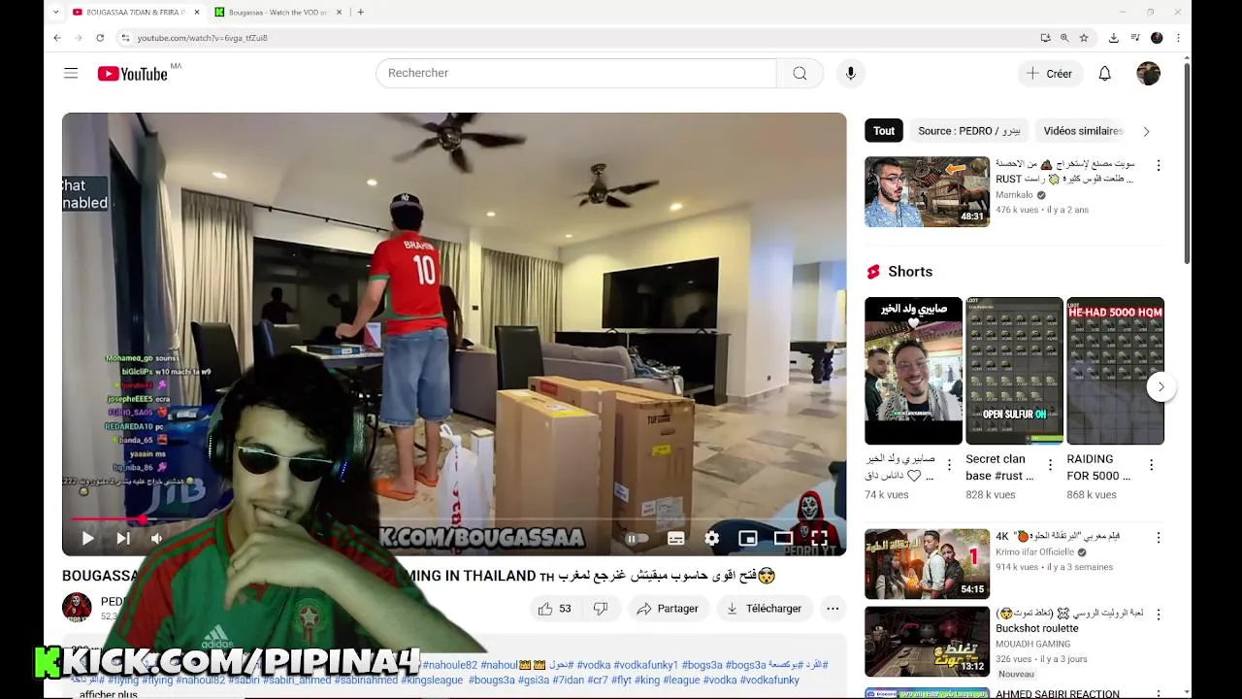Viewport: 1242px width, 699px height.
Task: Reload the current page
Action: 99,38
